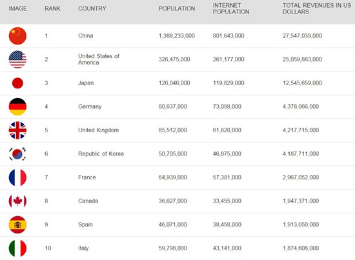Click the Internet Population column header
Screen dimensions: 355x260
tap(231, 8)
